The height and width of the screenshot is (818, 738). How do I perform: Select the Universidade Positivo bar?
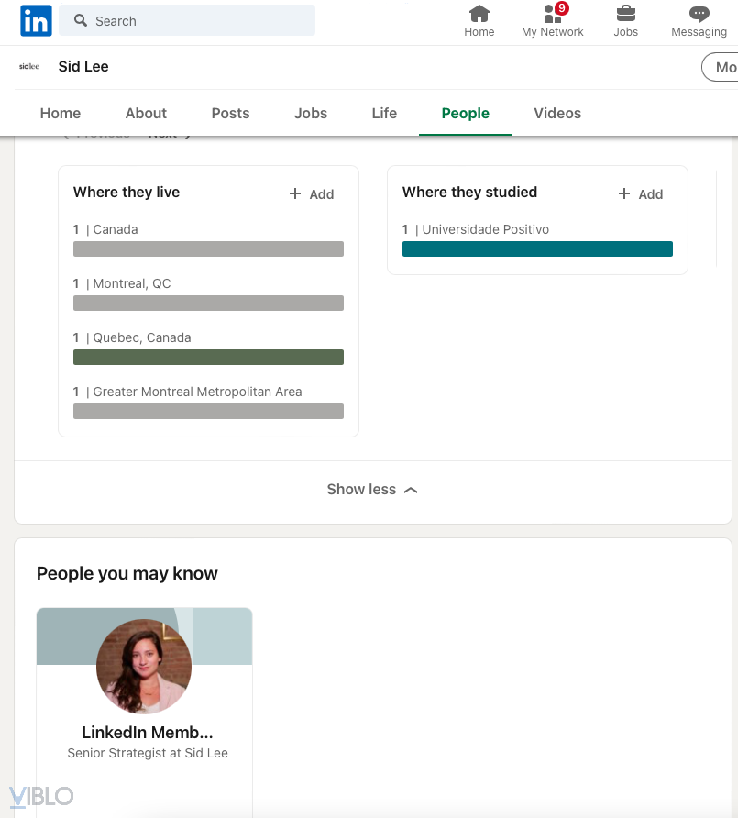pos(537,249)
